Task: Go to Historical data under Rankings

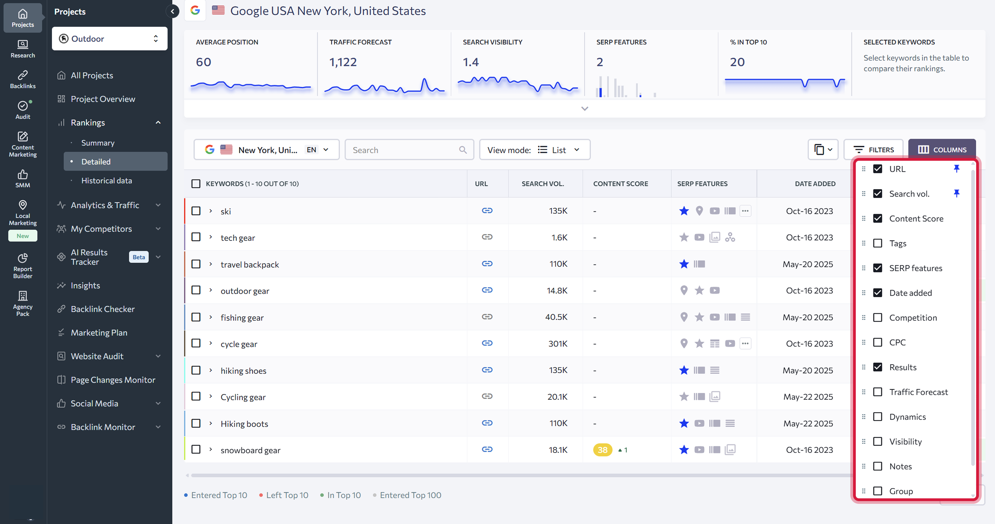Action: tap(106, 180)
